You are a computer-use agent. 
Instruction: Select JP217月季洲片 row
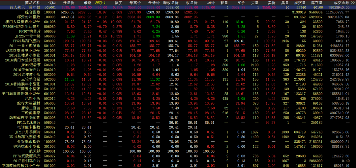(178, 132)
